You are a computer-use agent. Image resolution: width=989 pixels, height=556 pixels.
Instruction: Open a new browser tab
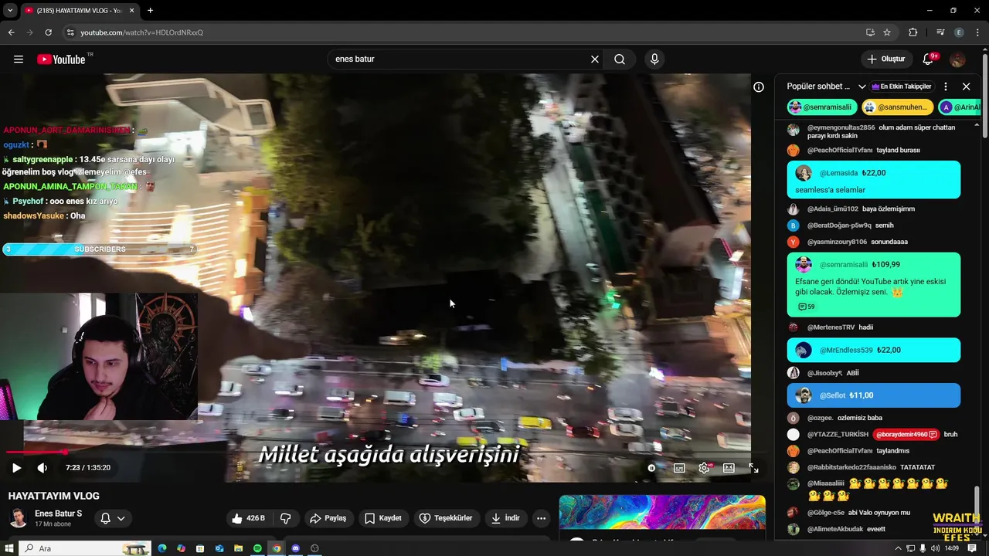click(150, 10)
